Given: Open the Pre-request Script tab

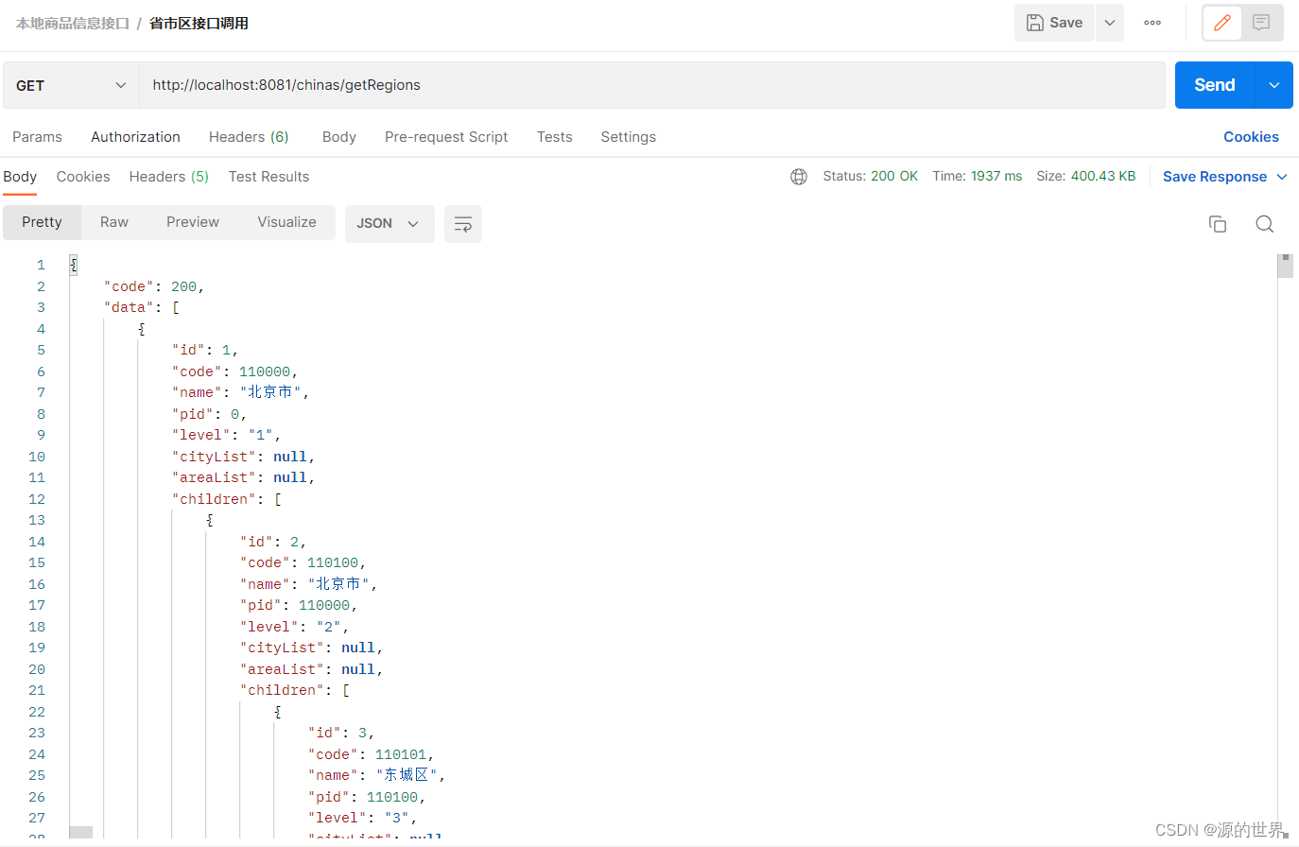Looking at the screenshot, I should click(x=446, y=137).
